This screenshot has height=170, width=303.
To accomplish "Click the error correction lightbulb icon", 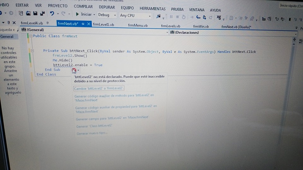I will (74, 70).
